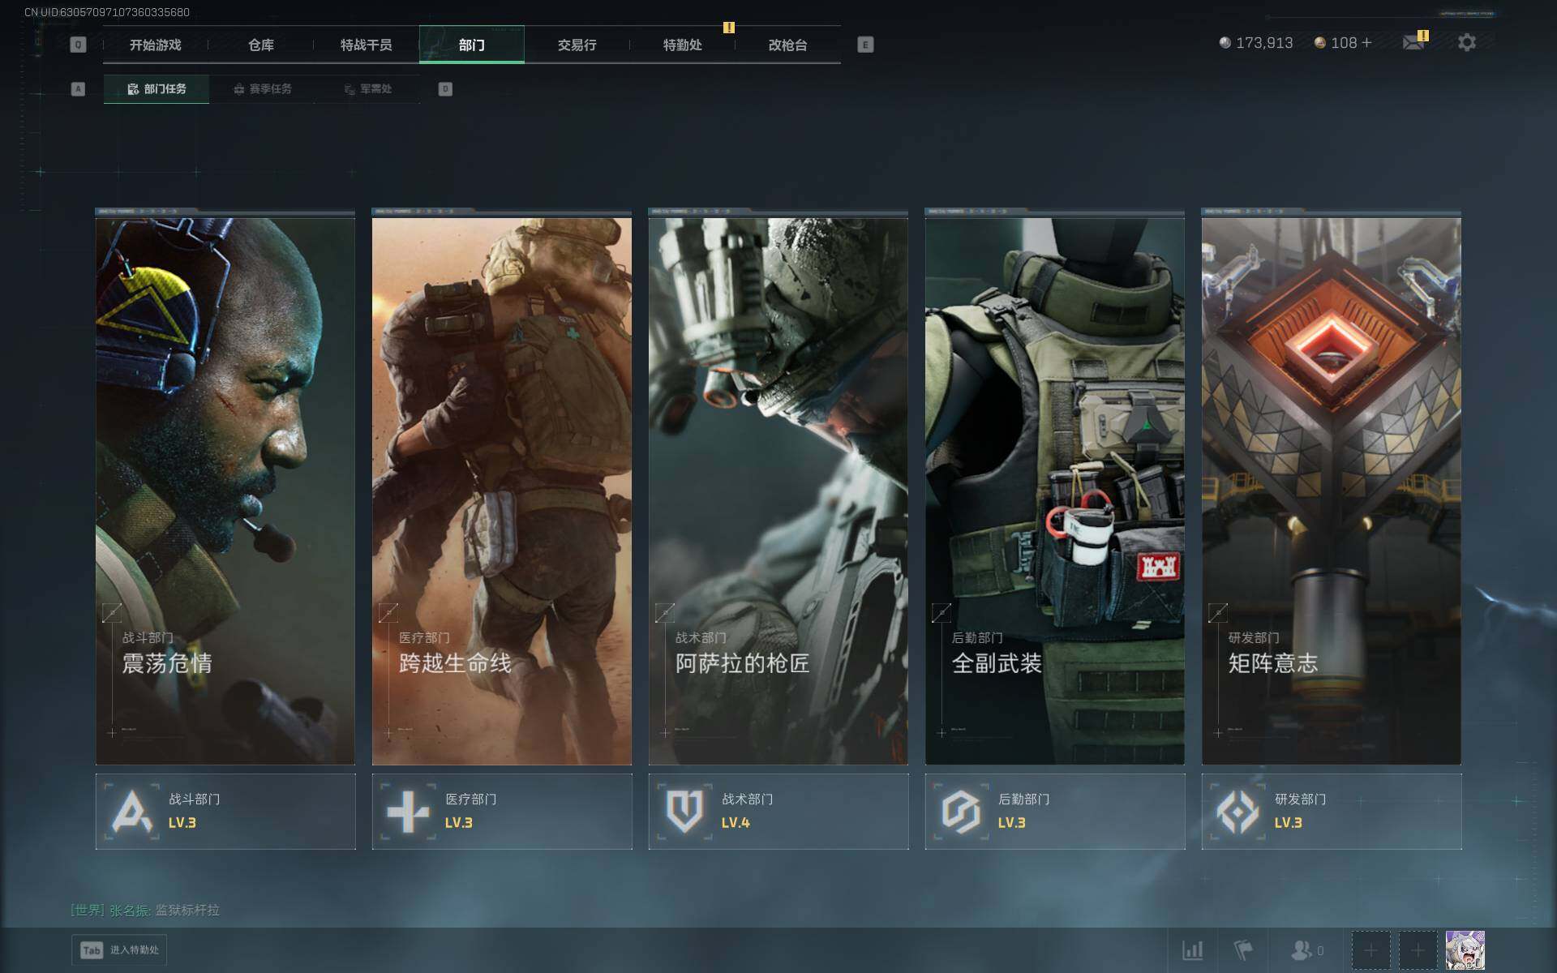Screen dimensions: 1557x973
Task: Select the 医疗部门 LV.3 badge
Action: [502, 811]
